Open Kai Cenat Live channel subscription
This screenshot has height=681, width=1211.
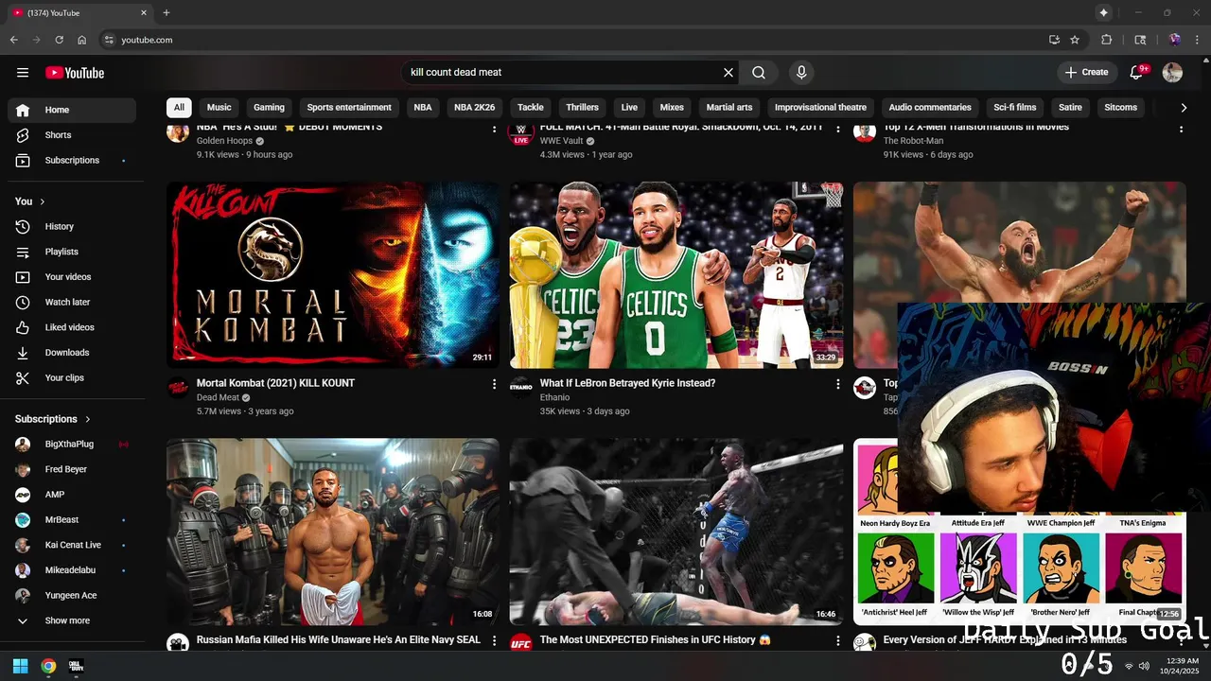(72, 545)
